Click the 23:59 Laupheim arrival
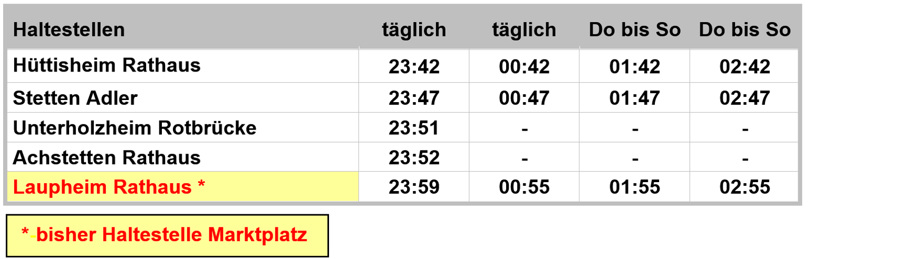919x259 pixels. click(x=414, y=187)
